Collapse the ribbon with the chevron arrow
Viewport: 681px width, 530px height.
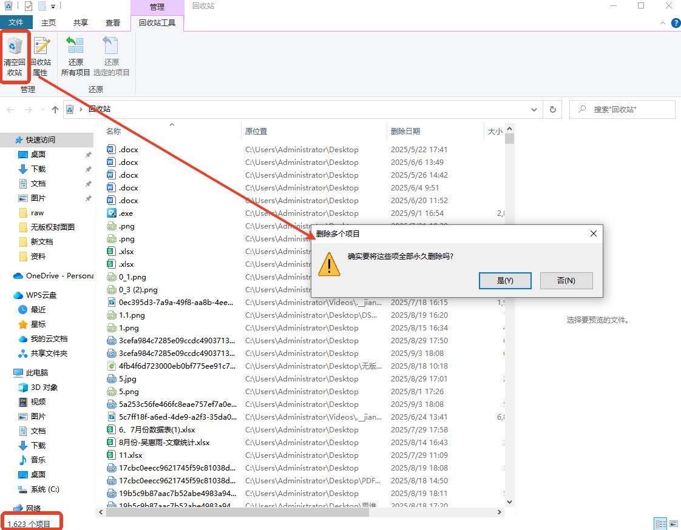663,23
